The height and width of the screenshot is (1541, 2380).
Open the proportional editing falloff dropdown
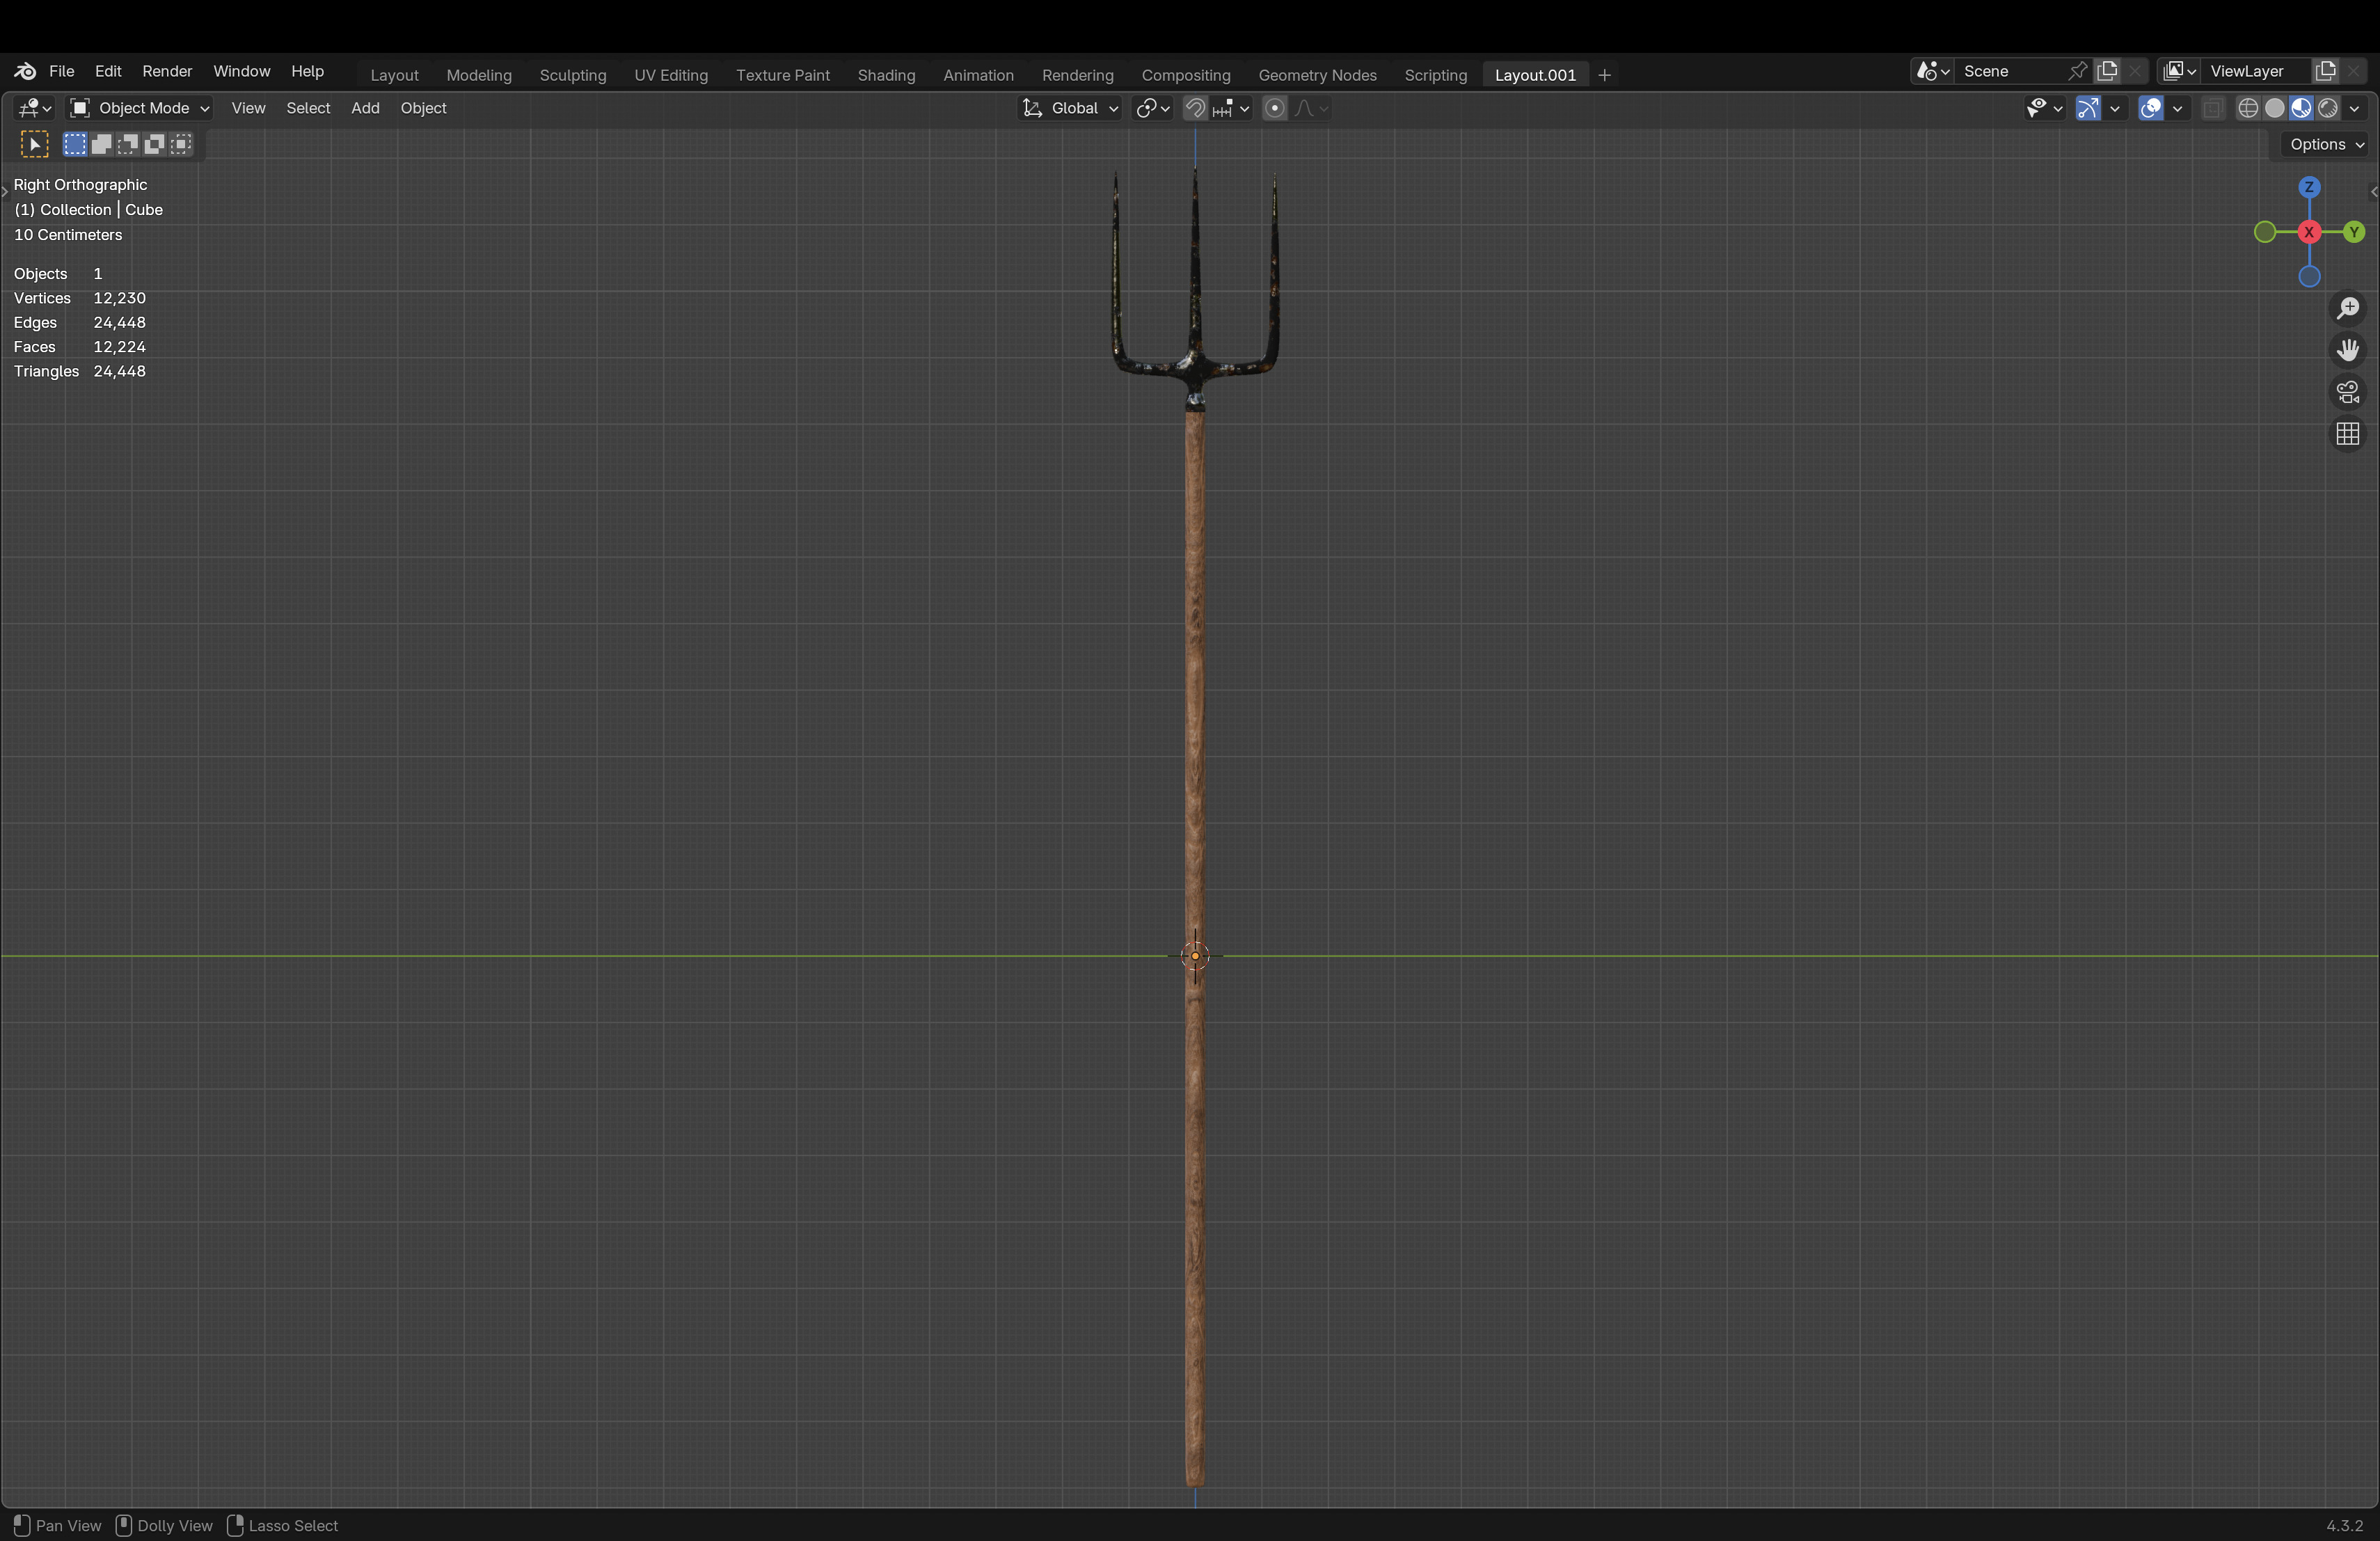(x=1311, y=108)
